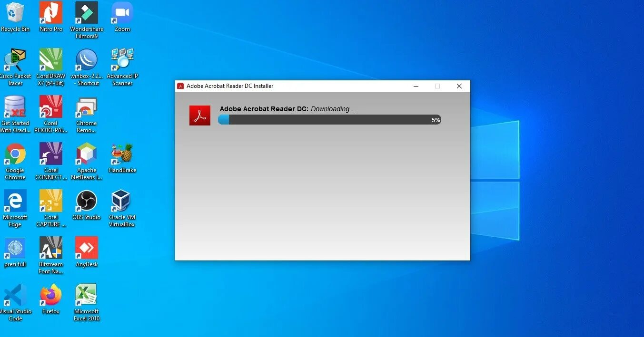Click the Corel PHOTO-PAINT shortcut
The width and height of the screenshot is (644, 337).
[x=51, y=107]
